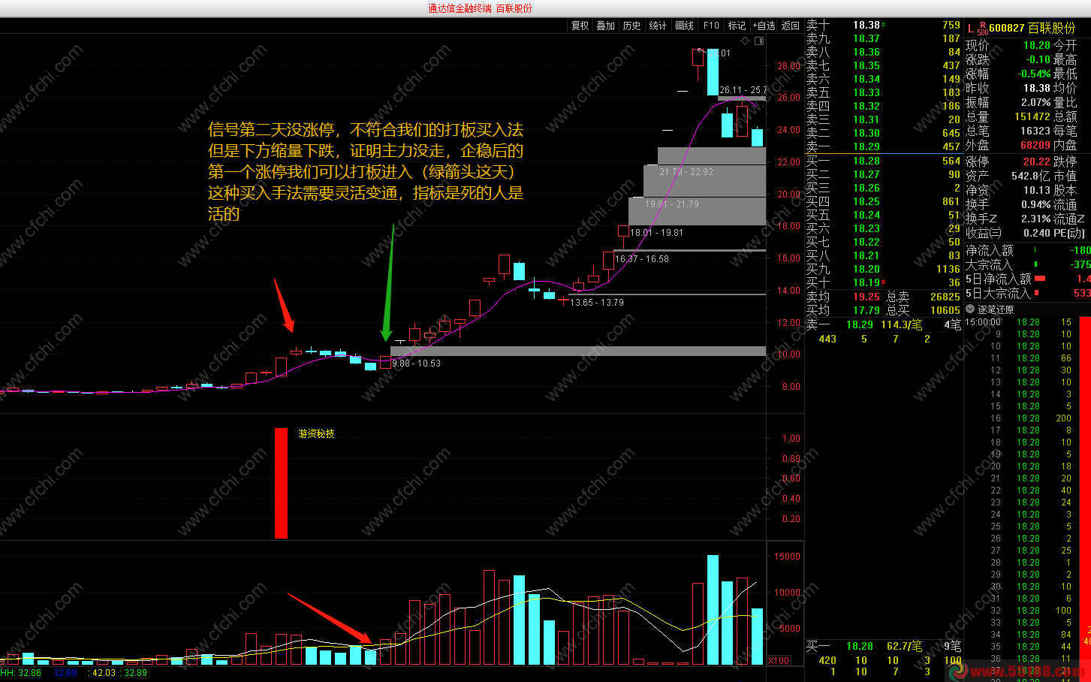Viewport: 1091px width, 682px height.
Task: Open F10 company info
Action: tap(711, 26)
